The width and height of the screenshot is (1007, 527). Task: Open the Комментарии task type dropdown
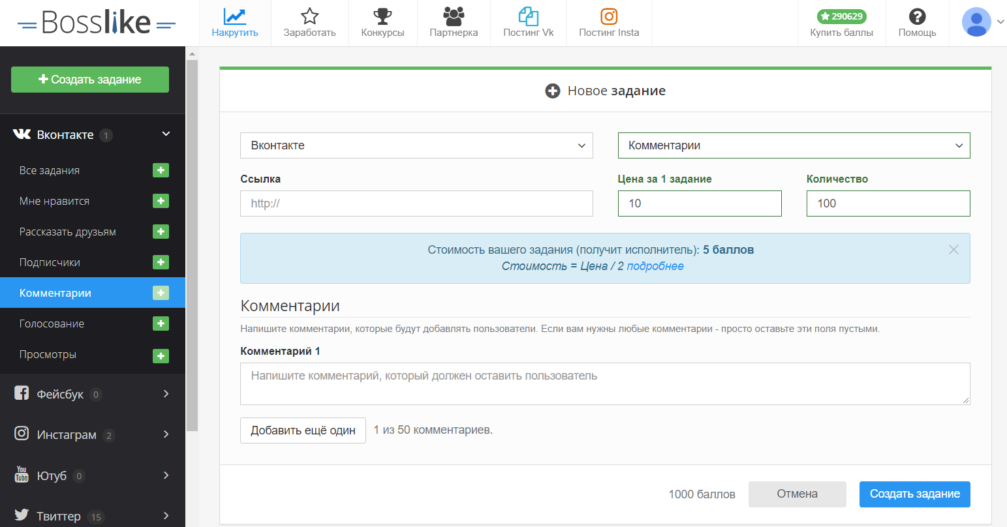pos(794,145)
